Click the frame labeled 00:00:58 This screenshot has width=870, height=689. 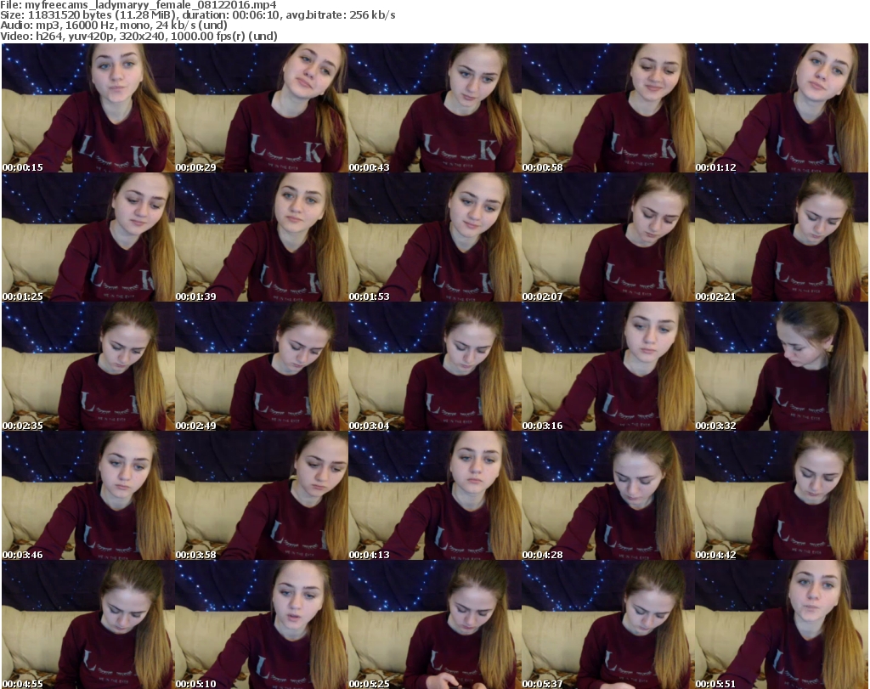pyautogui.click(x=607, y=109)
